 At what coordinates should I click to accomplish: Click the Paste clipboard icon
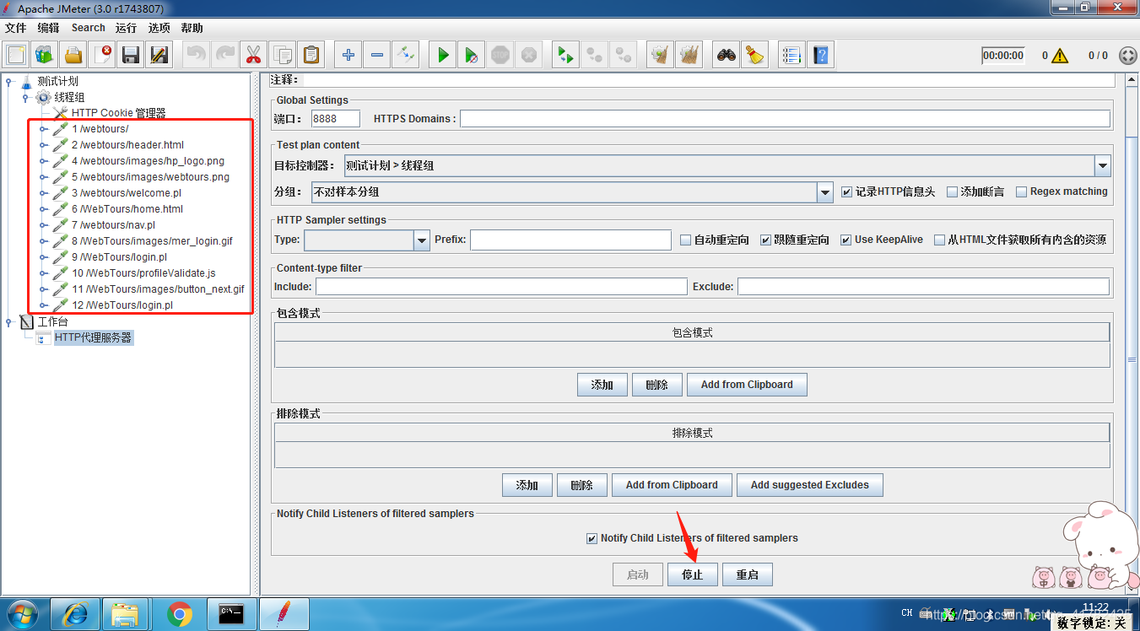point(311,55)
